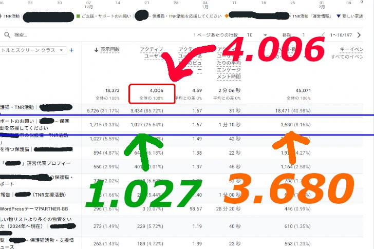Sort by アクティブ ユーザー column header

(x=152, y=50)
